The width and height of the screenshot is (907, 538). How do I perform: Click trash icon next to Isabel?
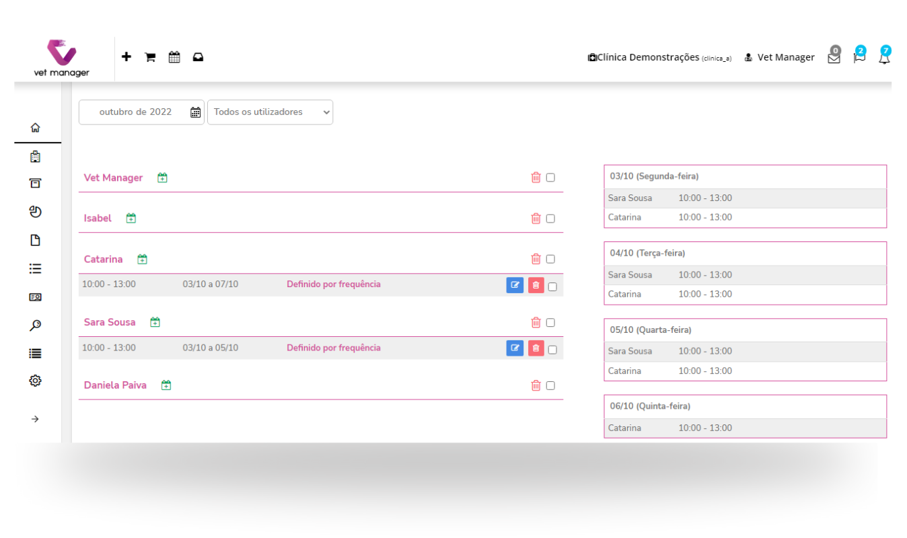tap(536, 219)
